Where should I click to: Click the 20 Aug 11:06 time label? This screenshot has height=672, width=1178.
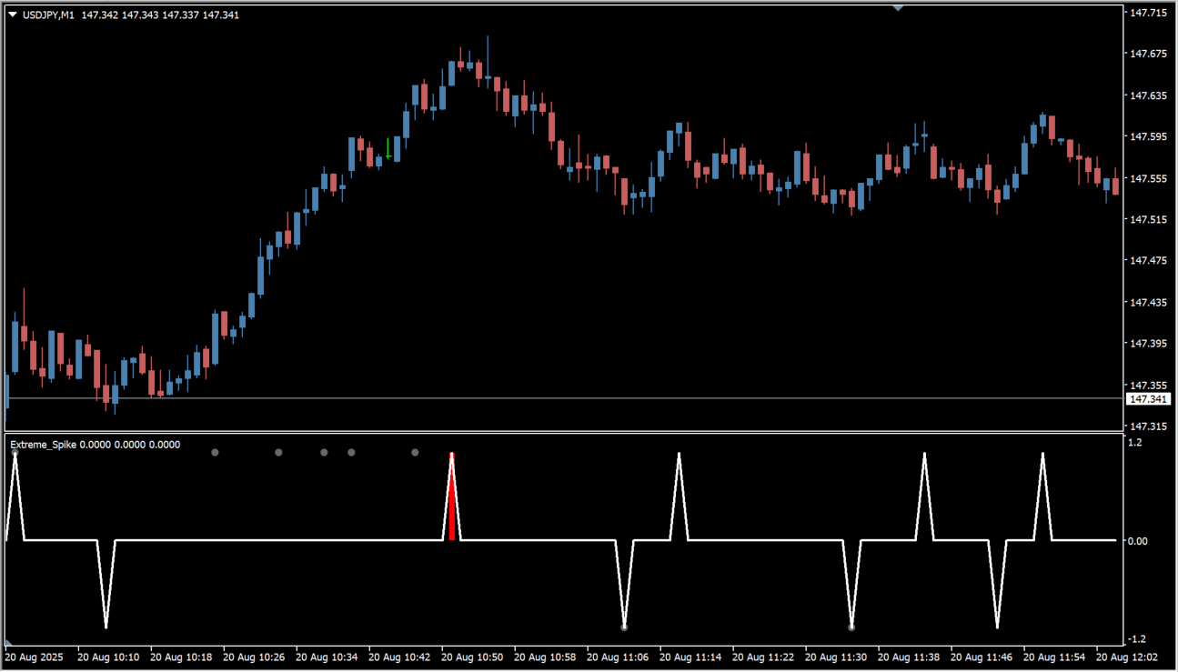tap(618, 657)
